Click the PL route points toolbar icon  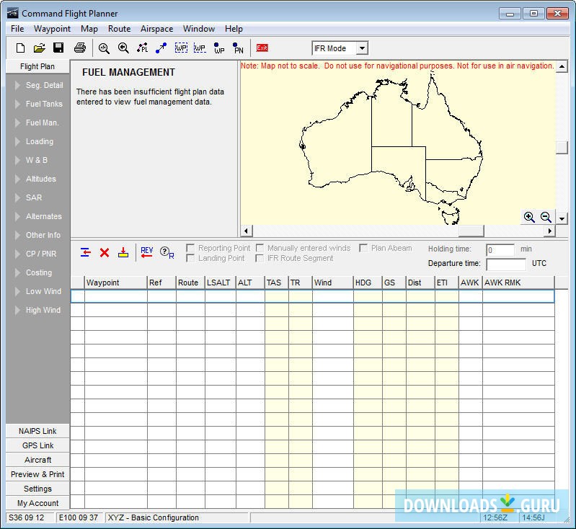point(143,48)
